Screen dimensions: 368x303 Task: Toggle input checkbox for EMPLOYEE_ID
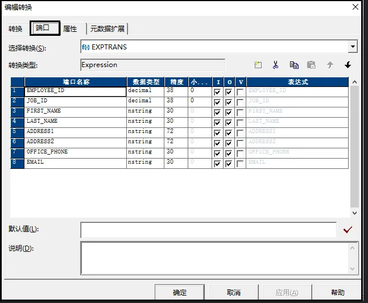pos(217,92)
